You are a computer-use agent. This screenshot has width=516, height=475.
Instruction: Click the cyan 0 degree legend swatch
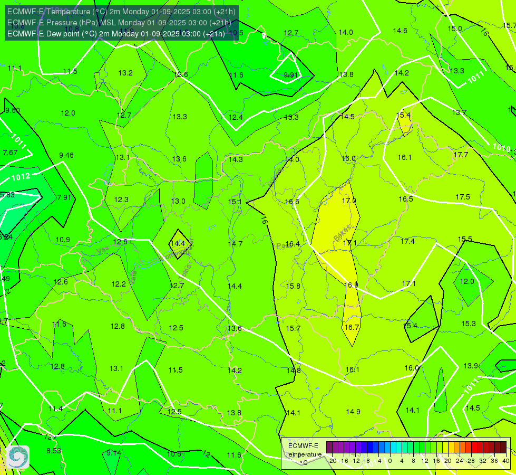(393, 448)
